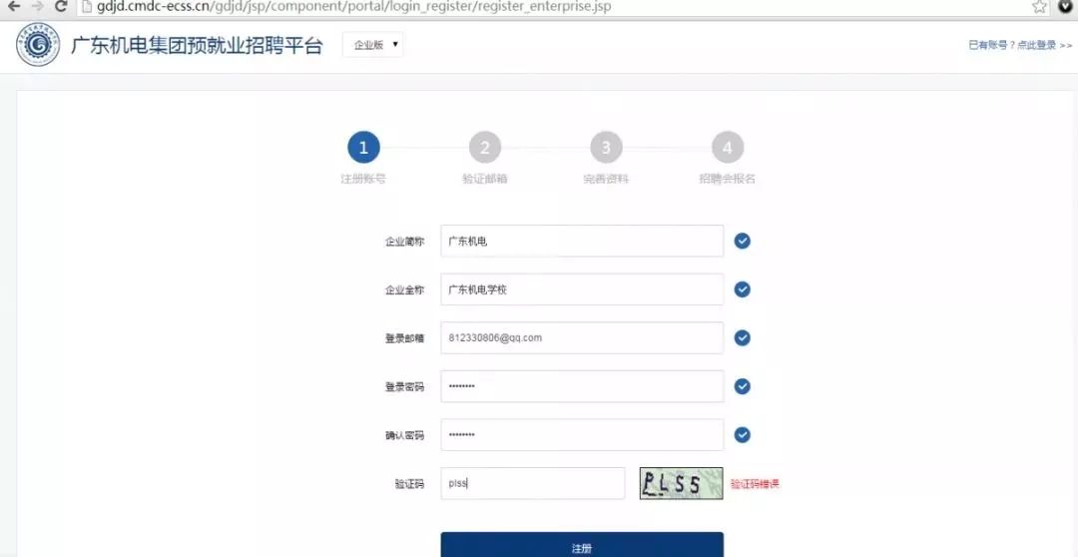Click the 招聘会报名 step caption

tap(728, 179)
